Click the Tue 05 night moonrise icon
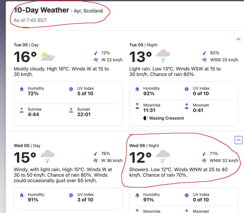 [137, 106]
